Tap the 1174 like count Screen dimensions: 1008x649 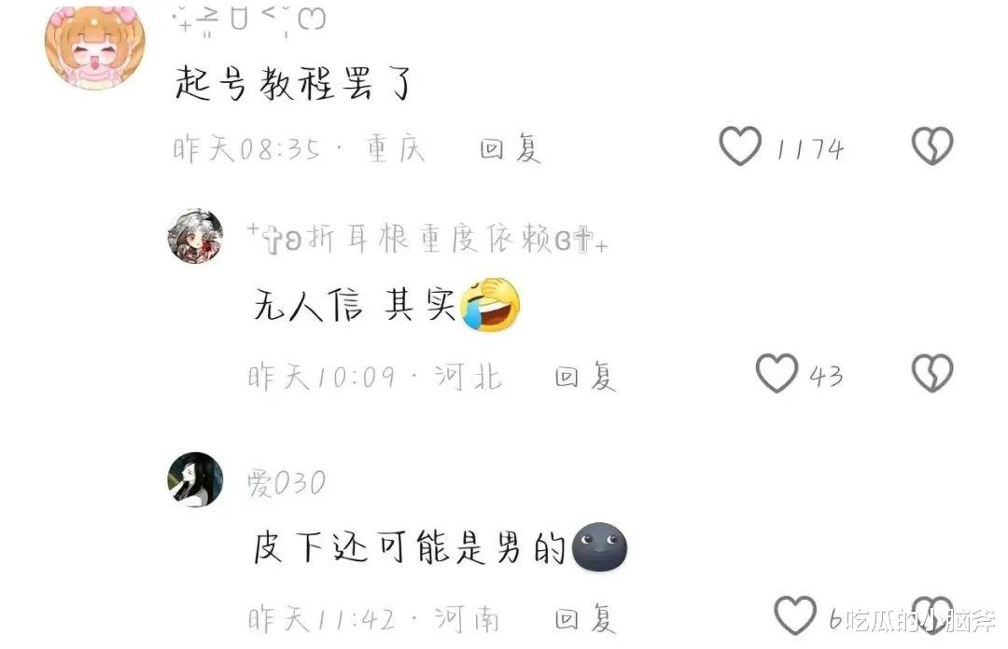(809, 149)
